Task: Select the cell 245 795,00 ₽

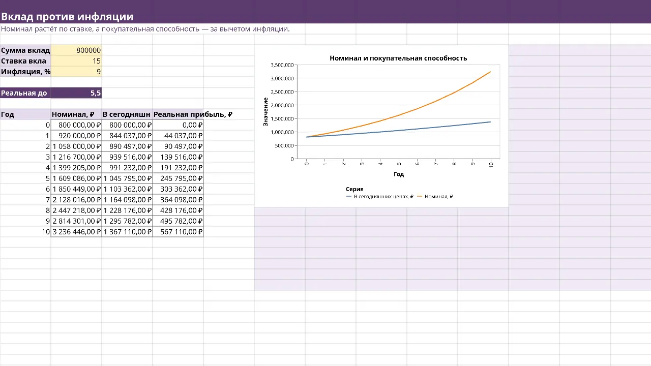Action: pos(178,178)
